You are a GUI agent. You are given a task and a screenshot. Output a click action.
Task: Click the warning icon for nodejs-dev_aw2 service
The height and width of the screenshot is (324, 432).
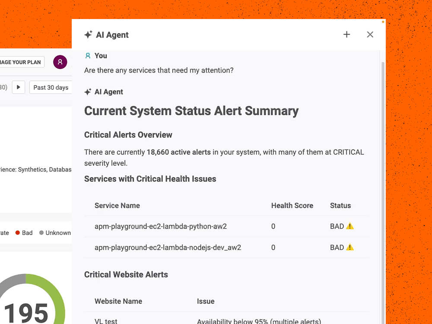click(x=350, y=248)
